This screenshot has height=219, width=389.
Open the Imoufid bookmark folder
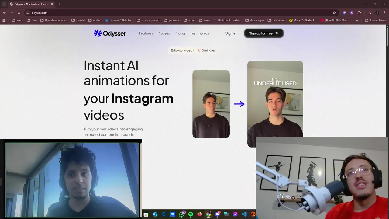pyautogui.click(x=78, y=20)
